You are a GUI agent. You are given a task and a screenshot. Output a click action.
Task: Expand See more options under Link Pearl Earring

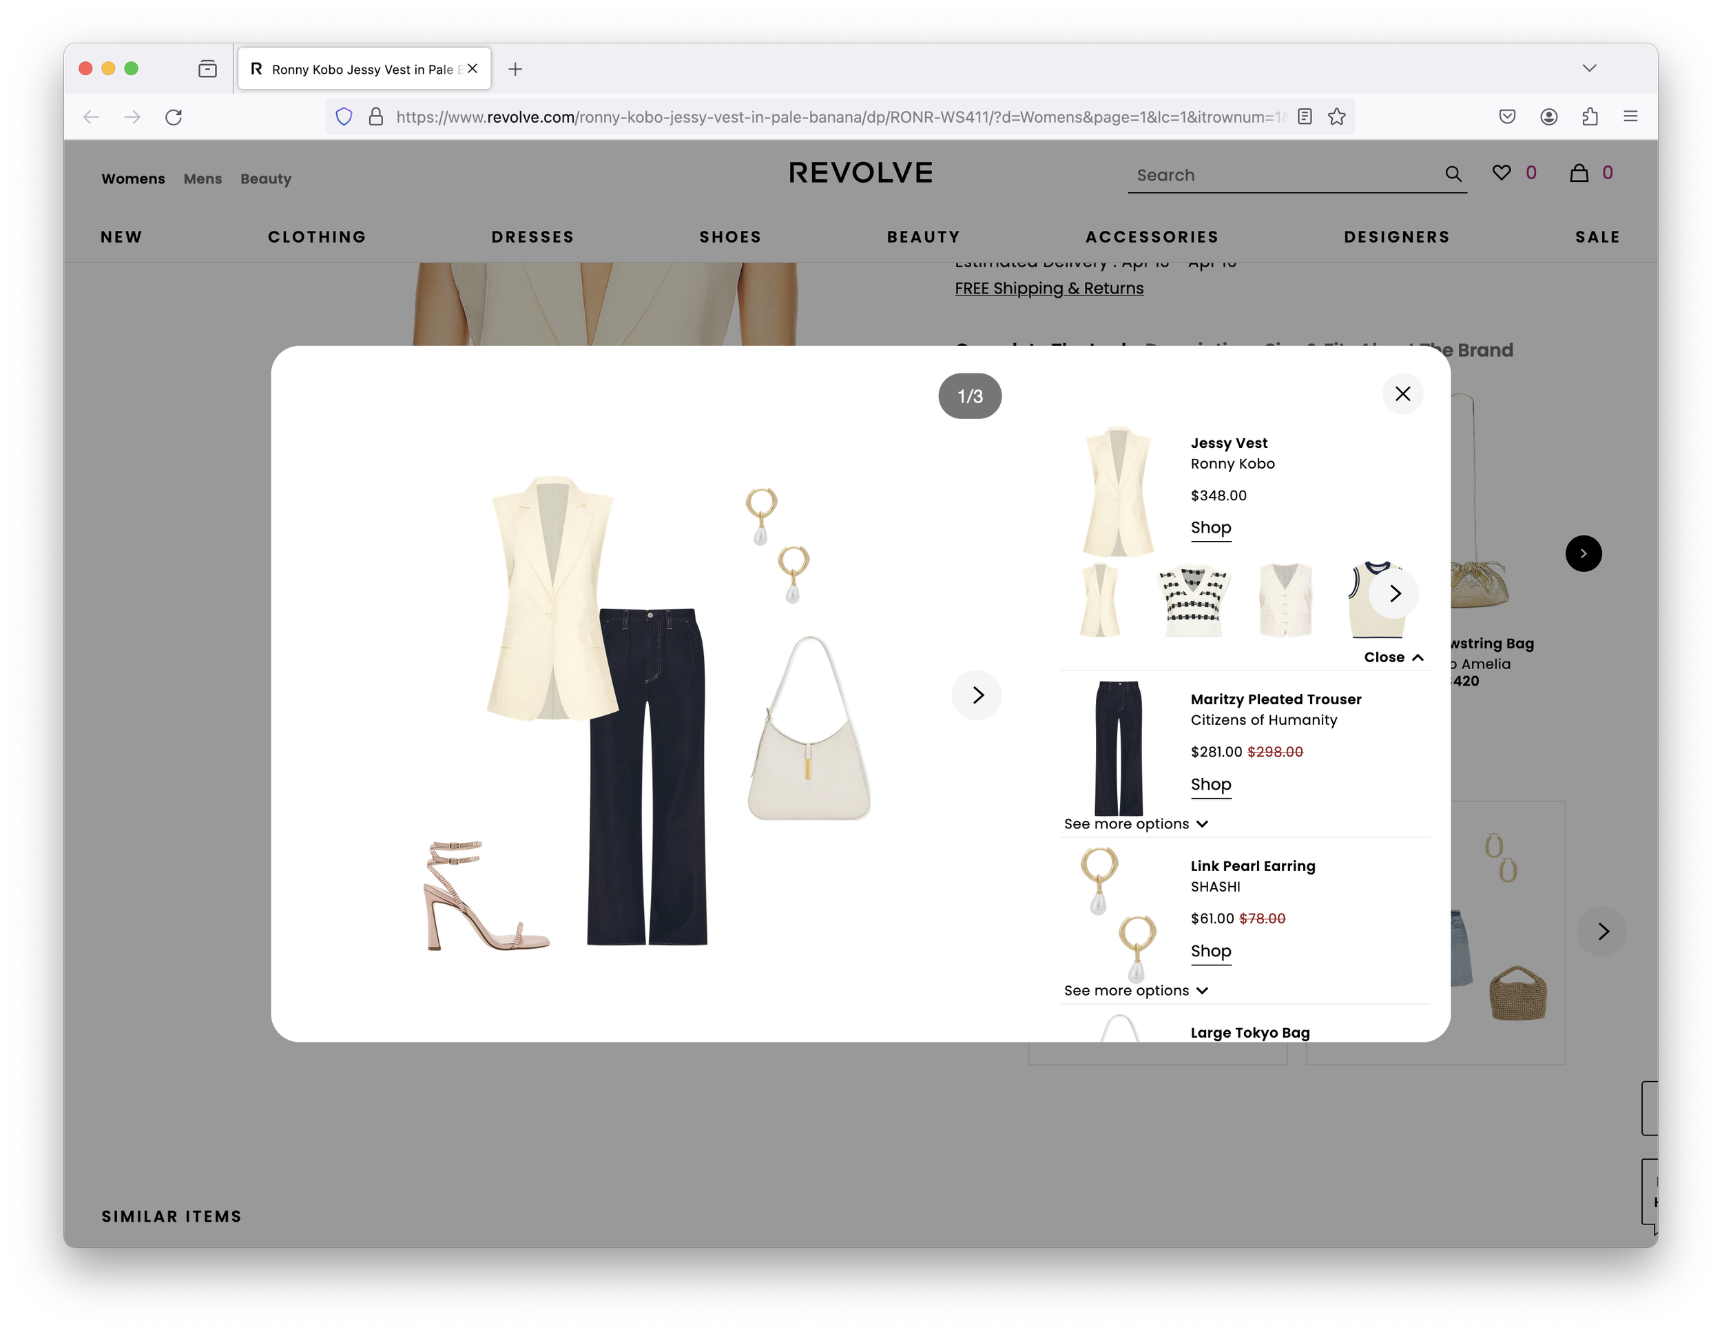1135,990
